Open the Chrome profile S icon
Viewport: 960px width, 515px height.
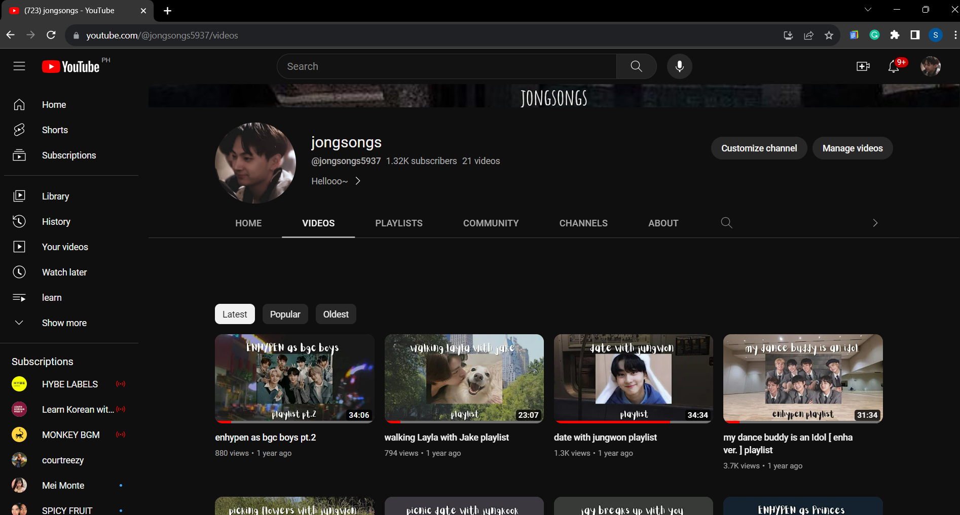[x=936, y=35]
